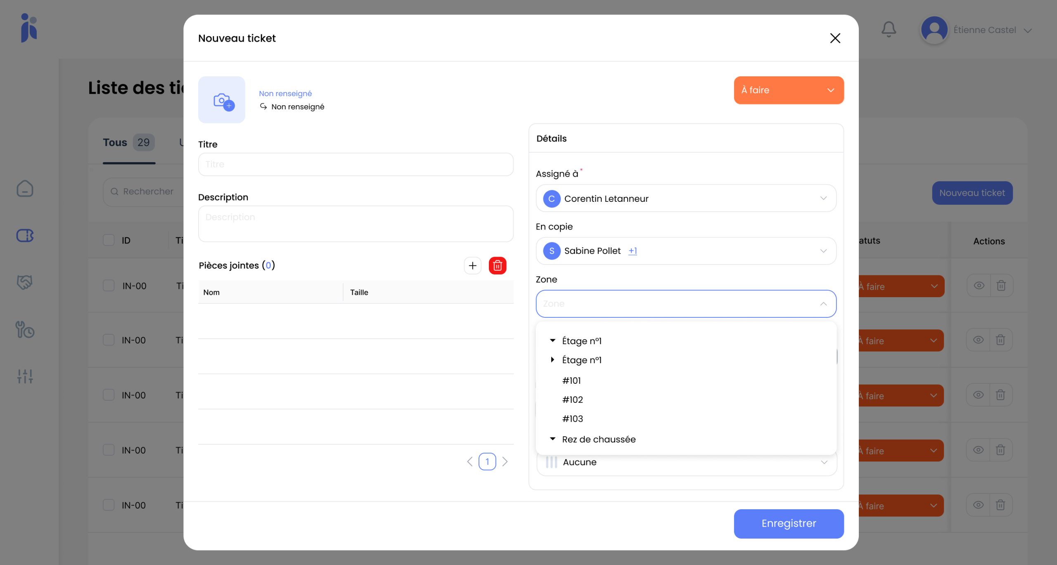The height and width of the screenshot is (565, 1057).
Task: Open notifications bell icon
Action: tap(889, 30)
